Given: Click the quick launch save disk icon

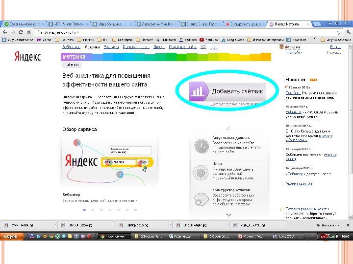Looking at the screenshot, I should [x=32, y=236].
